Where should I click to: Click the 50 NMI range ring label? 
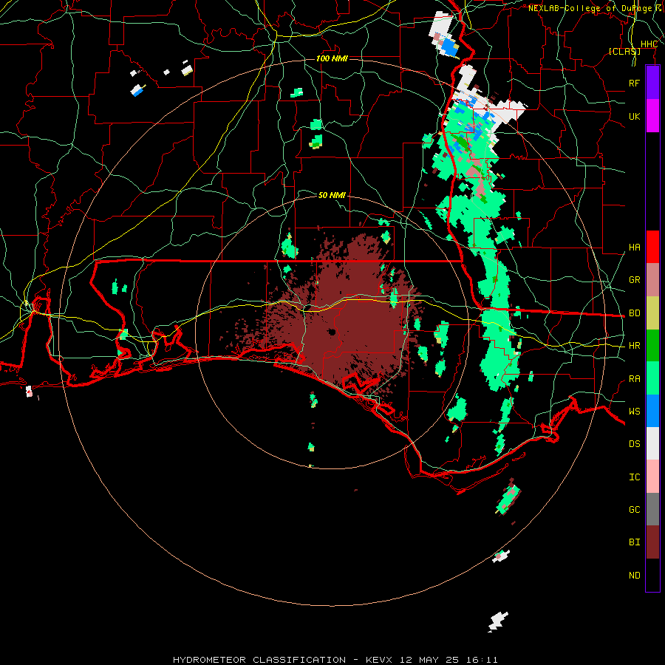332,195
